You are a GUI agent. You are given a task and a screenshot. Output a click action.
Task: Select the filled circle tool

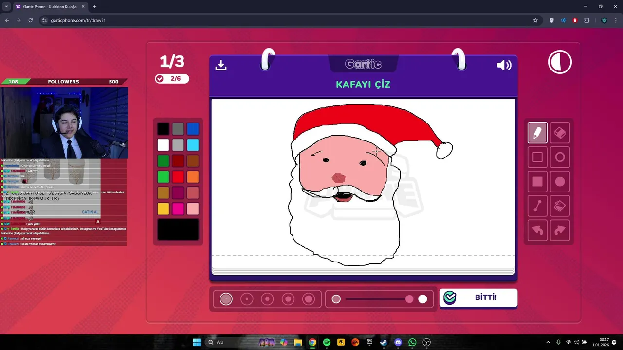tap(560, 182)
